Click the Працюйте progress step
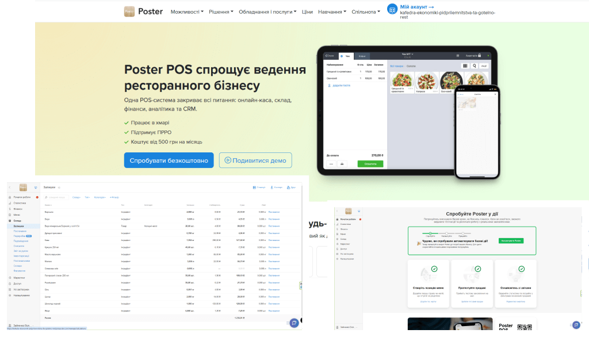 click(x=463, y=235)
